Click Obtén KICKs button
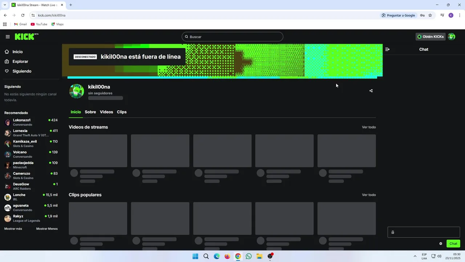The image size is (465, 262). pyautogui.click(x=430, y=37)
